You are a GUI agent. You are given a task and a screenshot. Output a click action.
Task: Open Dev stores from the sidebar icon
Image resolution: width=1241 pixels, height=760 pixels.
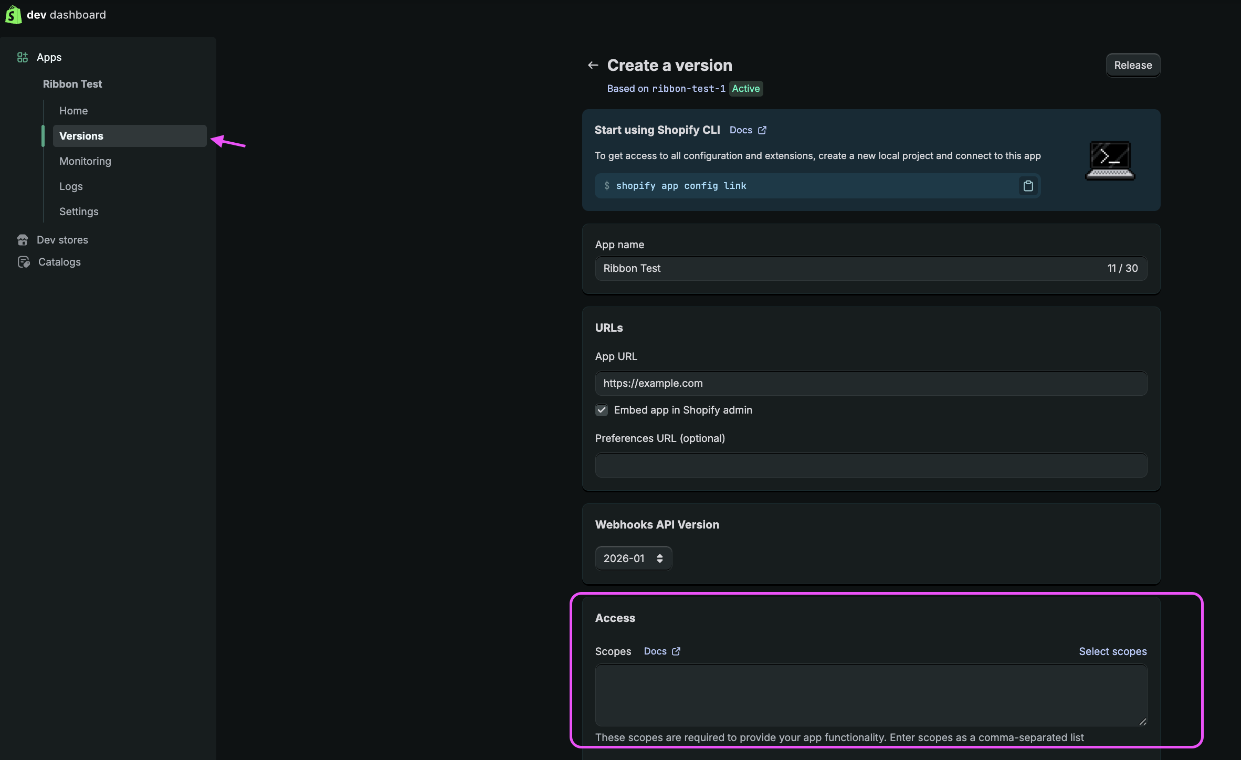tap(22, 240)
